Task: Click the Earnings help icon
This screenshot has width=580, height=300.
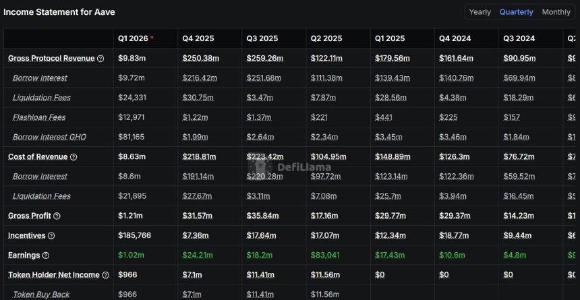Action: (x=45, y=256)
